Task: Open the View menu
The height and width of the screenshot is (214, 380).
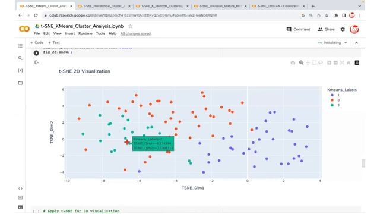Action: tap(58, 33)
